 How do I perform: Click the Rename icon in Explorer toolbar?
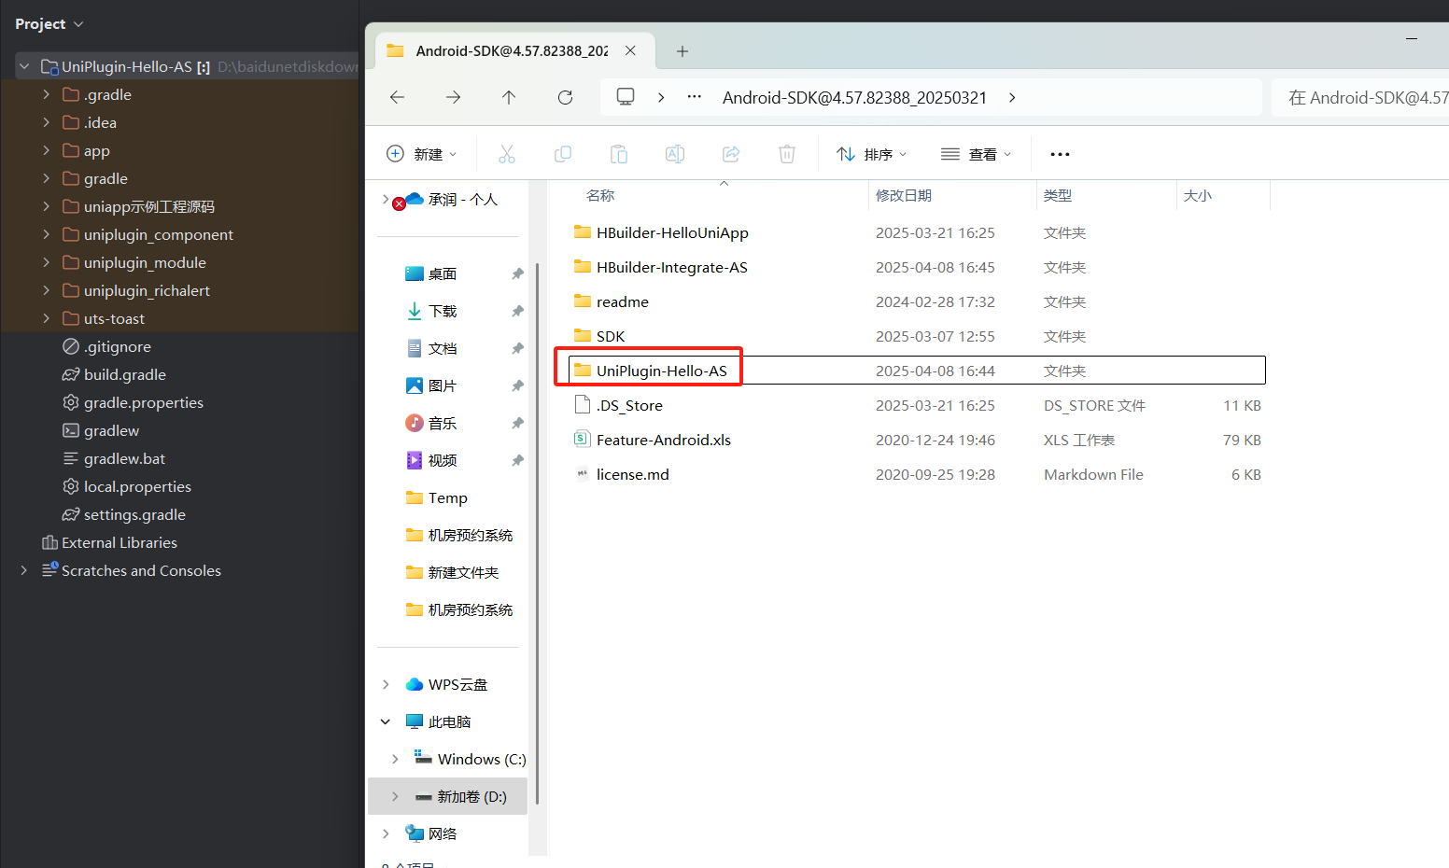click(675, 154)
